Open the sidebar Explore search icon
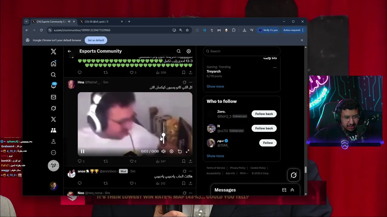The height and width of the screenshot is (217, 387). (54, 75)
